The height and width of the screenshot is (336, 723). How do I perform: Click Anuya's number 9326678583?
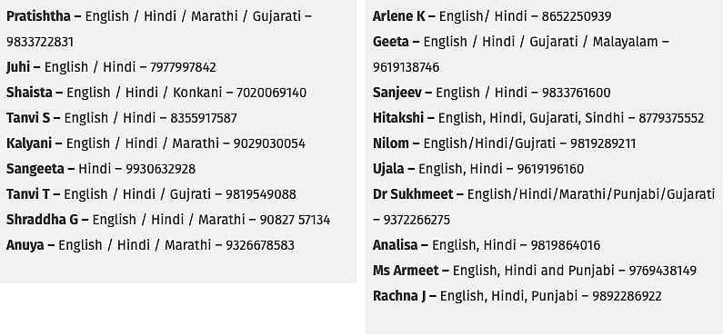(x=259, y=245)
